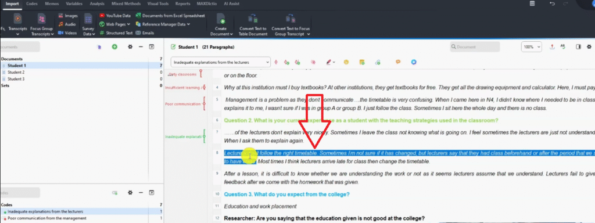The height and width of the screenshot is (223, 595).
Task: Select code Inadequate explanations from the lecturers
Action: point(81,211)
